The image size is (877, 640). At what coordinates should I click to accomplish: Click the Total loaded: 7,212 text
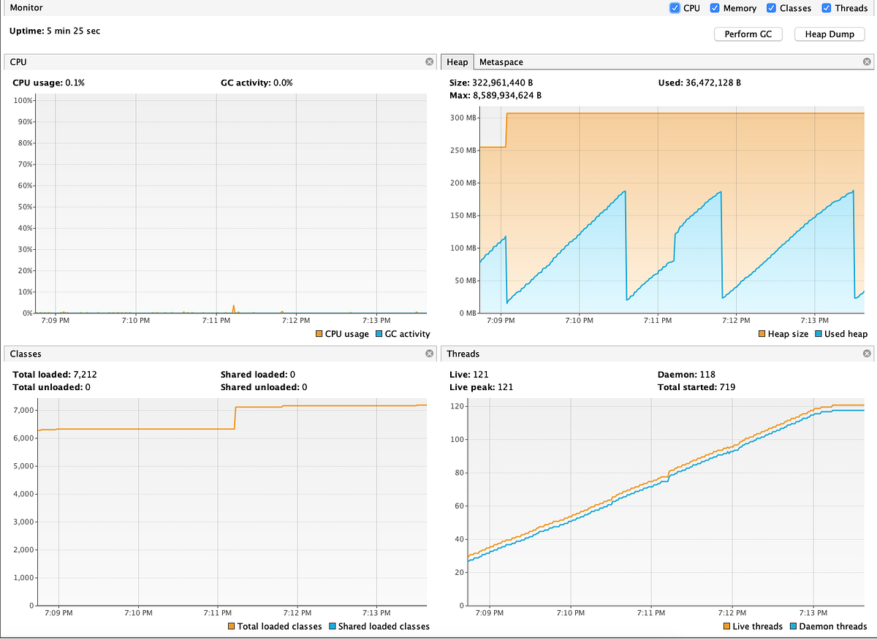pos(55,374)
